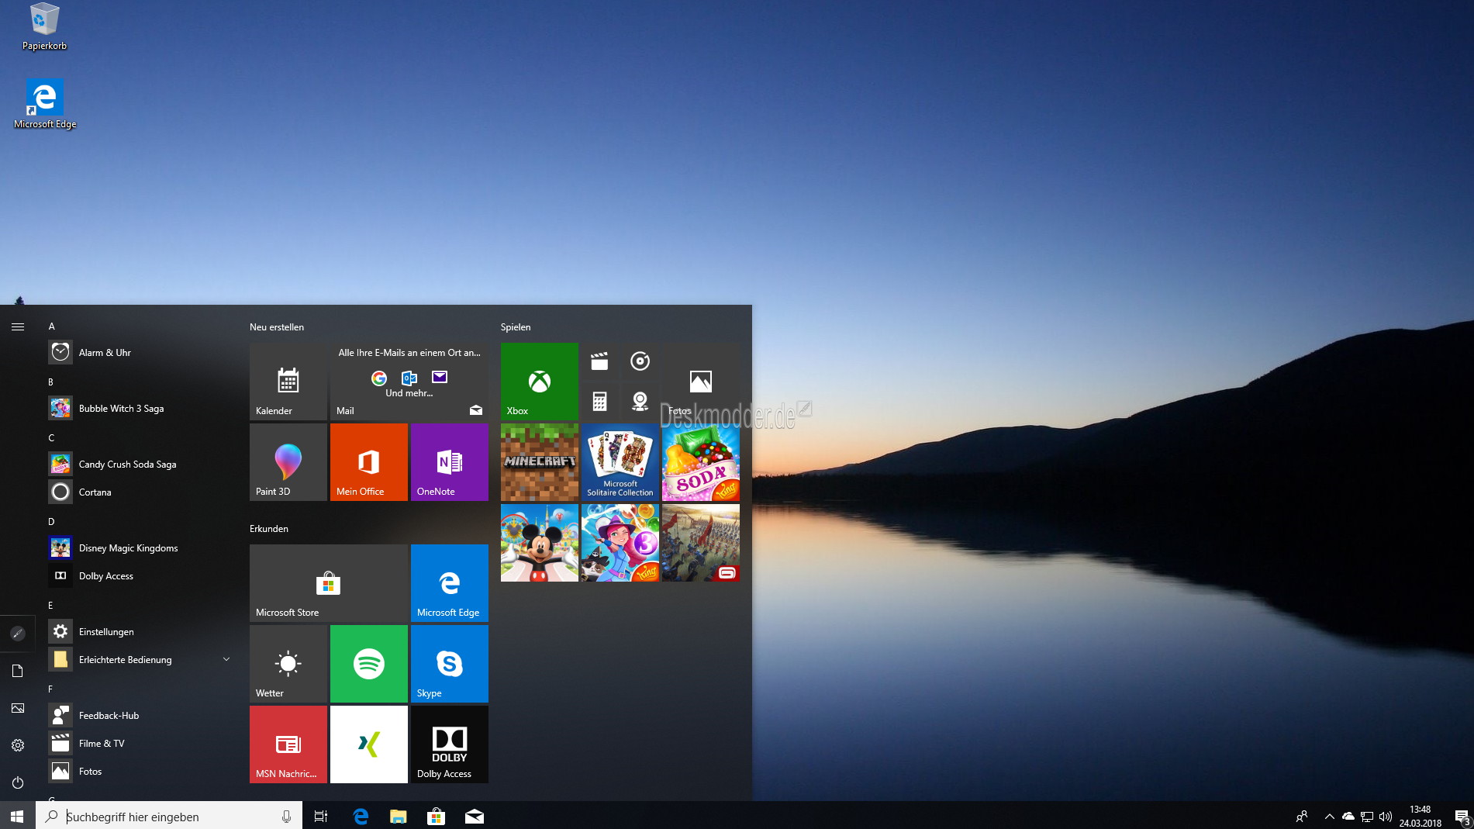Launch Bubble Witch 3 Saga tile
The height and width of the screenshot is (829, 1474).
pyautogui.click(x=620, y=543)
